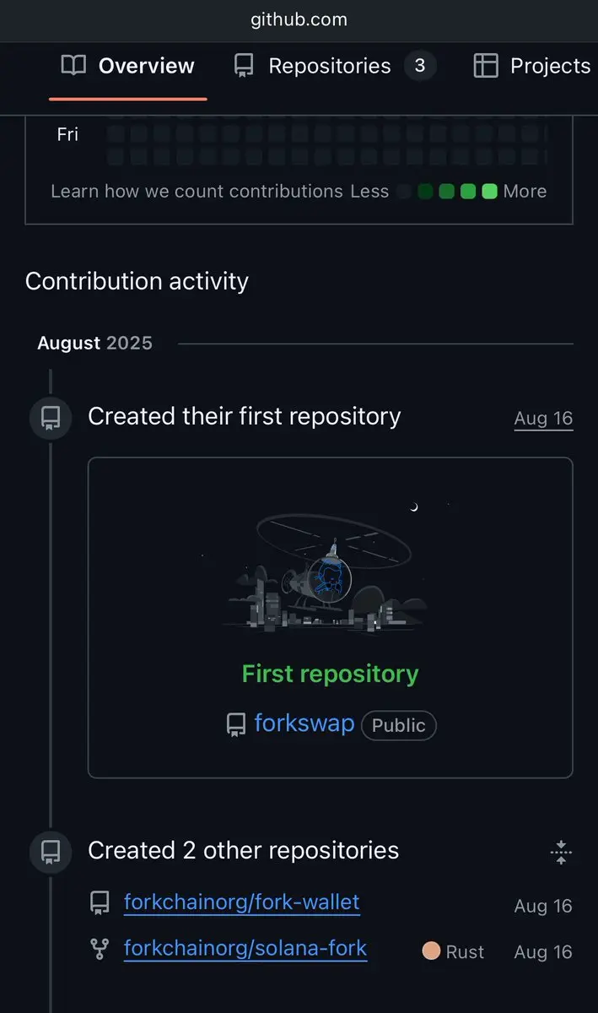Click the repo icon beside Repositories
This screenshot has height=1013, width=598.
point(244,66)
